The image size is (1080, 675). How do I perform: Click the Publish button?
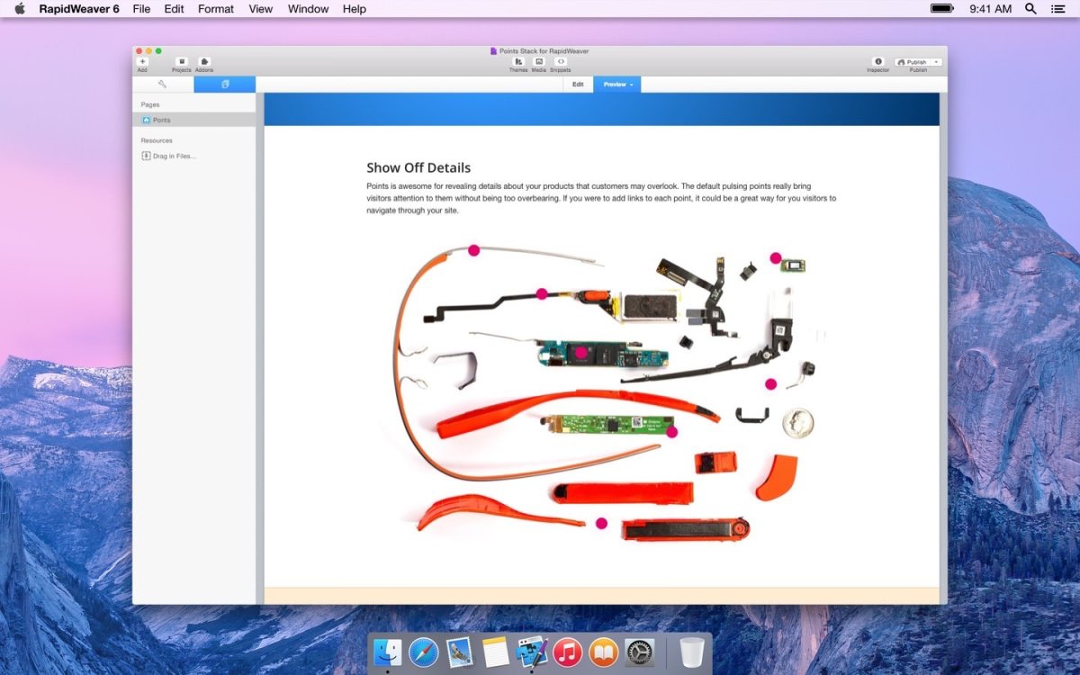pos(912,62)
